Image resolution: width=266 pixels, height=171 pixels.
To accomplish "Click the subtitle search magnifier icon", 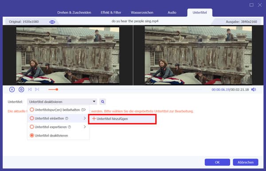I will [x=103, y=102].
